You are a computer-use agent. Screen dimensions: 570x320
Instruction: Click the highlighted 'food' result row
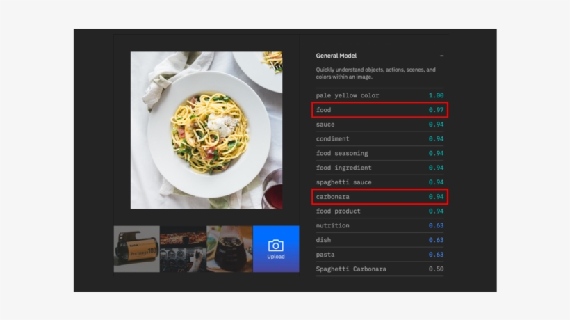click(380, 110)
